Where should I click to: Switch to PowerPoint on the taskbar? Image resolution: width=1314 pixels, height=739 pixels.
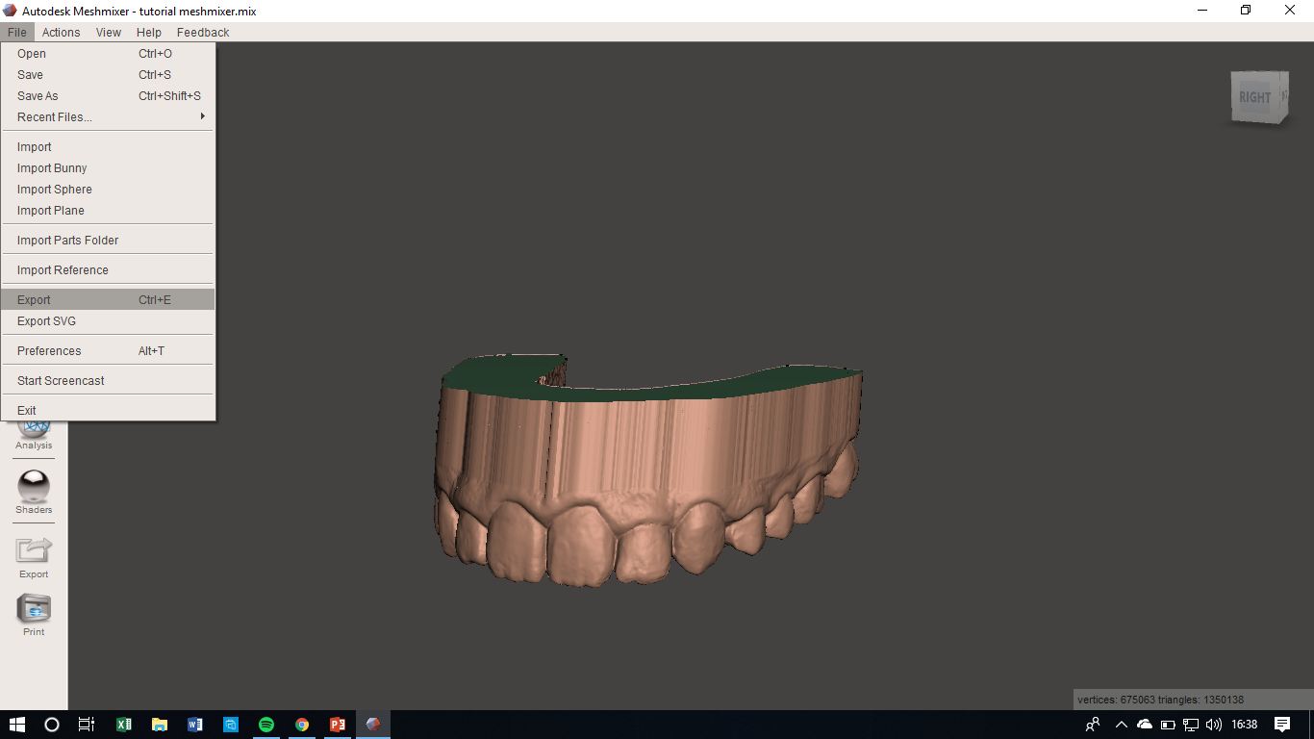point(338,725)
